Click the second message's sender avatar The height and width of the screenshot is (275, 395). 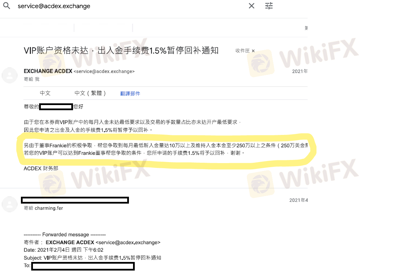click(x=10, y=204)
